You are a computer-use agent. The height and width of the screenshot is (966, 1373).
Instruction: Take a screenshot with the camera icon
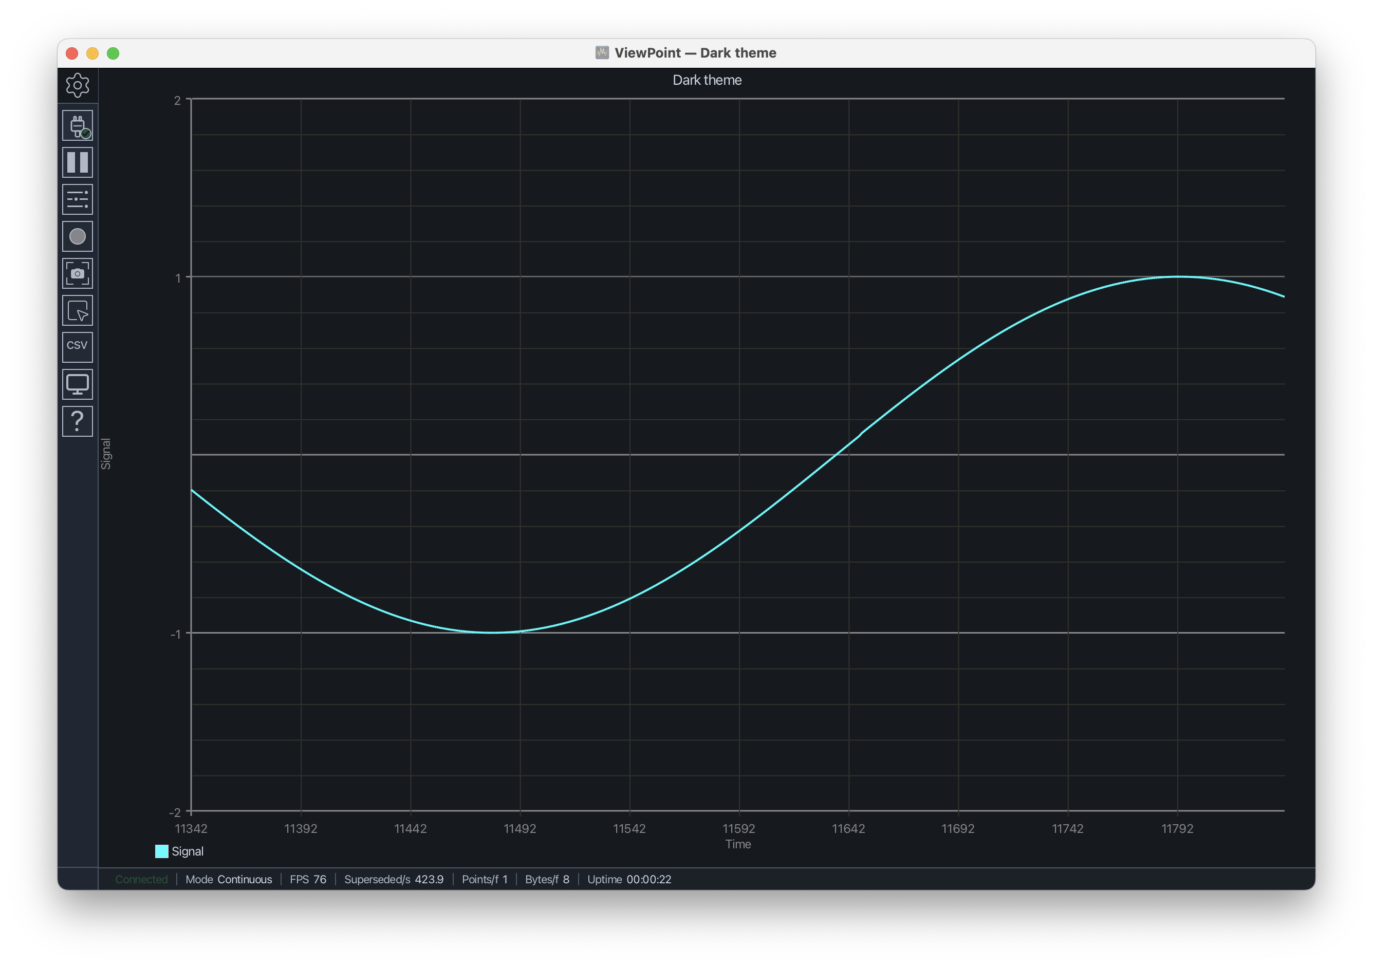(x=78, y=274)
